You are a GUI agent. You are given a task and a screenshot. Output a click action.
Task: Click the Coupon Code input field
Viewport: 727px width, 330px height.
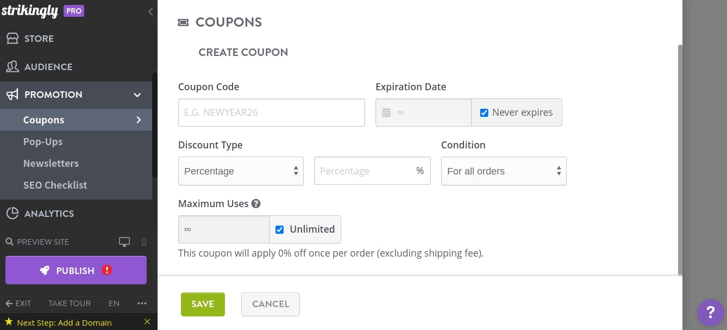[271, 113]
